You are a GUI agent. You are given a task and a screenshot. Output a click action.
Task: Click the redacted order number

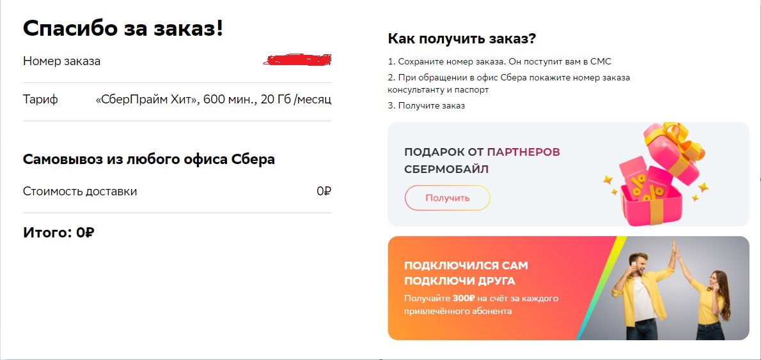point(299,61)
